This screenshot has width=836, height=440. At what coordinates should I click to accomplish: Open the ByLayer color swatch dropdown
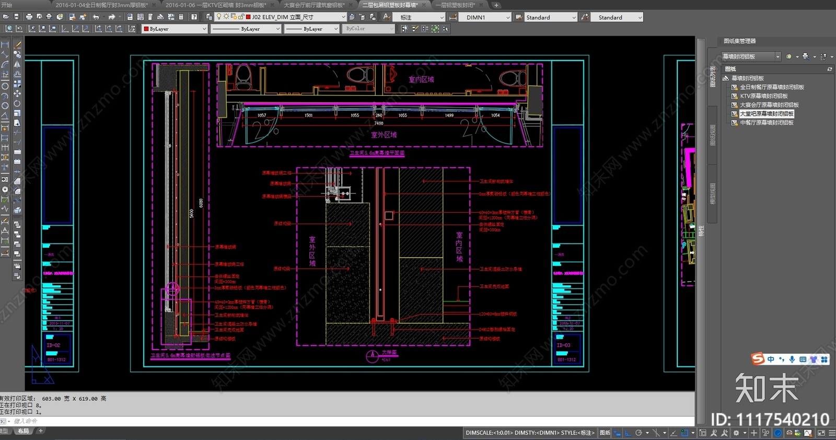175,29
